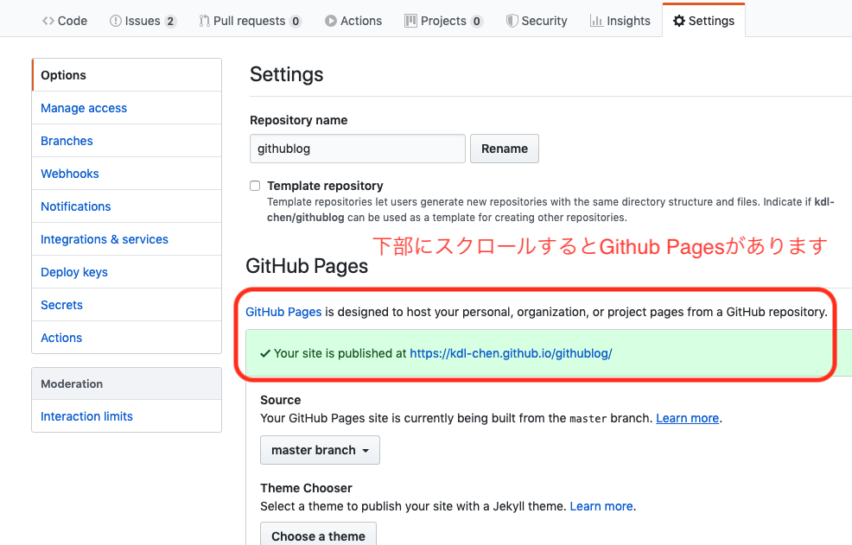The image size is (852, 545).
Task: Click the Actions play icon
Action: click(330, 21)
